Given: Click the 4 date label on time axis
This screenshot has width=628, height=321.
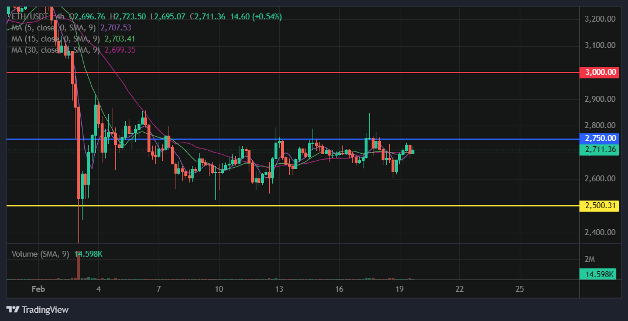Looking at the screenshot, I should click(x=98, y=289).
